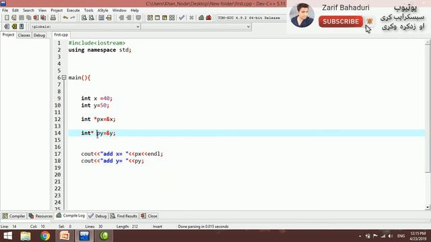Screen dimensions: 431x242
Task: Open the Tools menu
Action: click(88, 11)
